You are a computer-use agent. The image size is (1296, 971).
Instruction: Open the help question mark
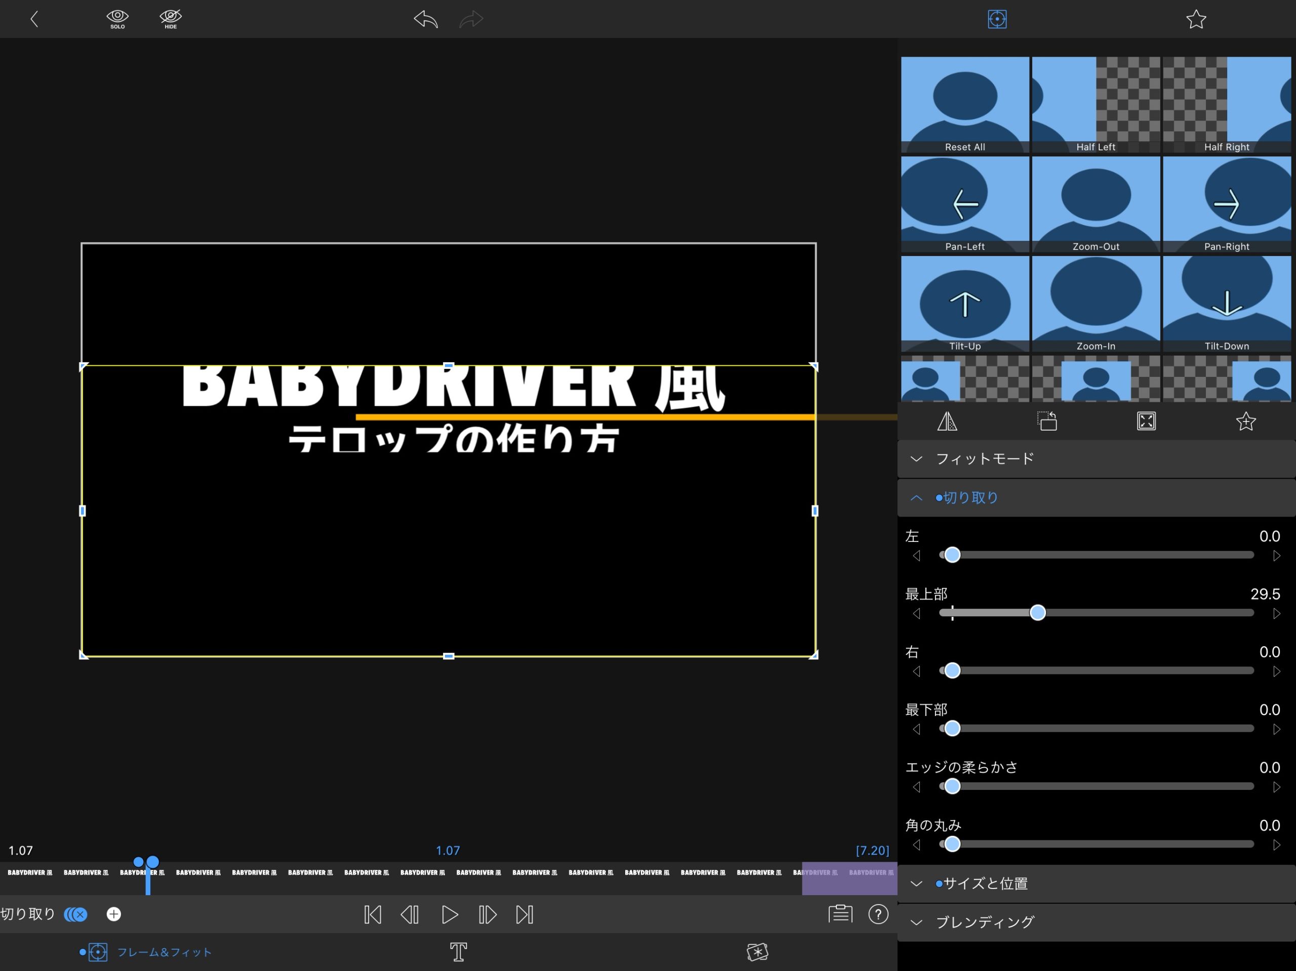878,914
